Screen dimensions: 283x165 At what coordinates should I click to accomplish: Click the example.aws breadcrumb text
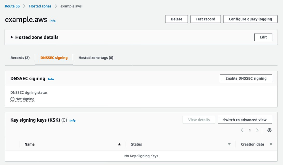[71, 6]
